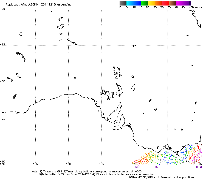
Task: Click the 'Note: 1) Times are GMT' line
Action: click(87, 172)
